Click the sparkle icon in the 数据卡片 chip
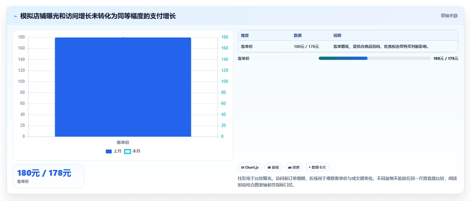The height and width of the screenshot is (201, 471). (310, 167)
